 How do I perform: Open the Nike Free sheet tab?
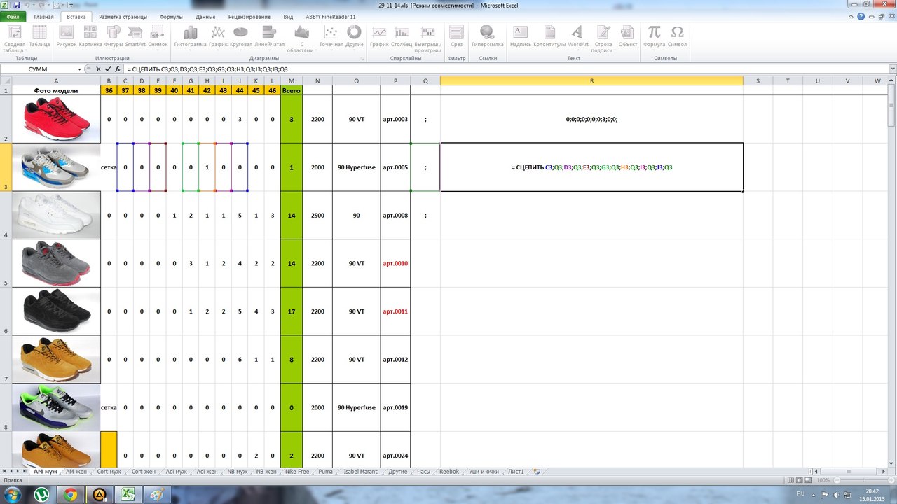click(x=297, y=472)
